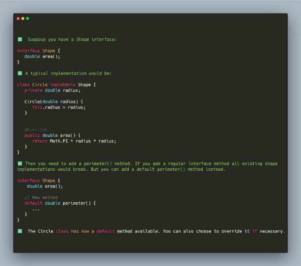Click 'this.radius = radius;' statement
The height and width of the screenshot is (266, 301).
click(59, 107)
